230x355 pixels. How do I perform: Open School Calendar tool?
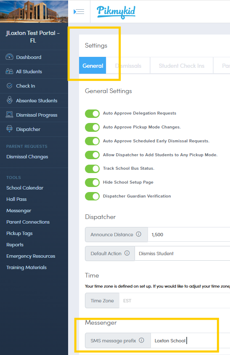coord(25,188)
